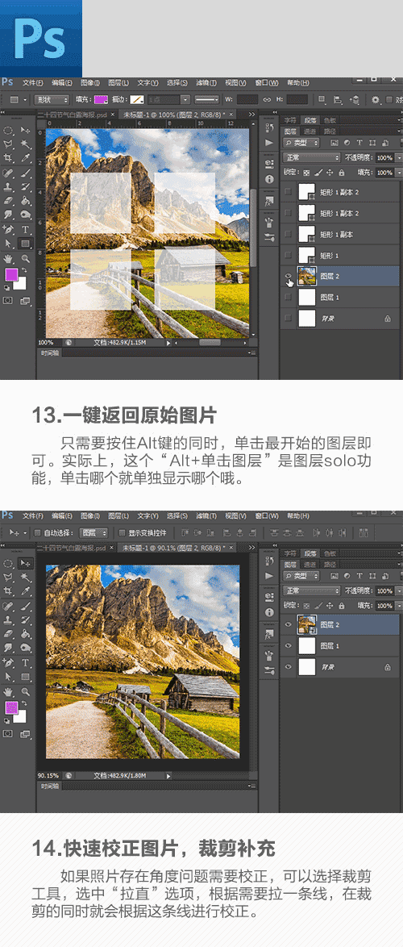Click the chain link icon between W and H
The image size is (403, 947).
267,100
